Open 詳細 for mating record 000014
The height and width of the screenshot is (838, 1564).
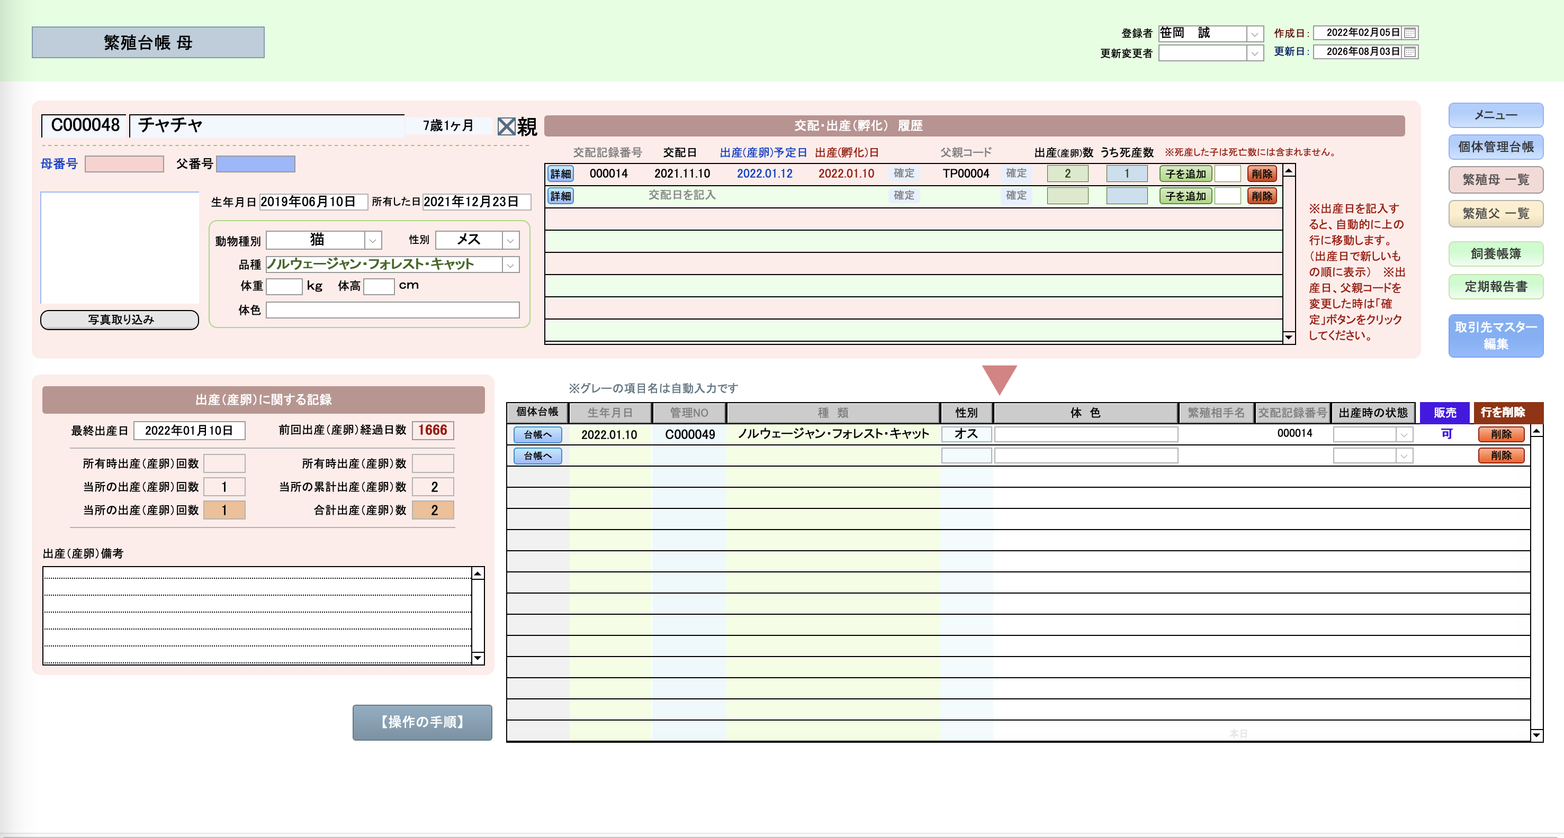pyautogui.click(x=560, y=174)
